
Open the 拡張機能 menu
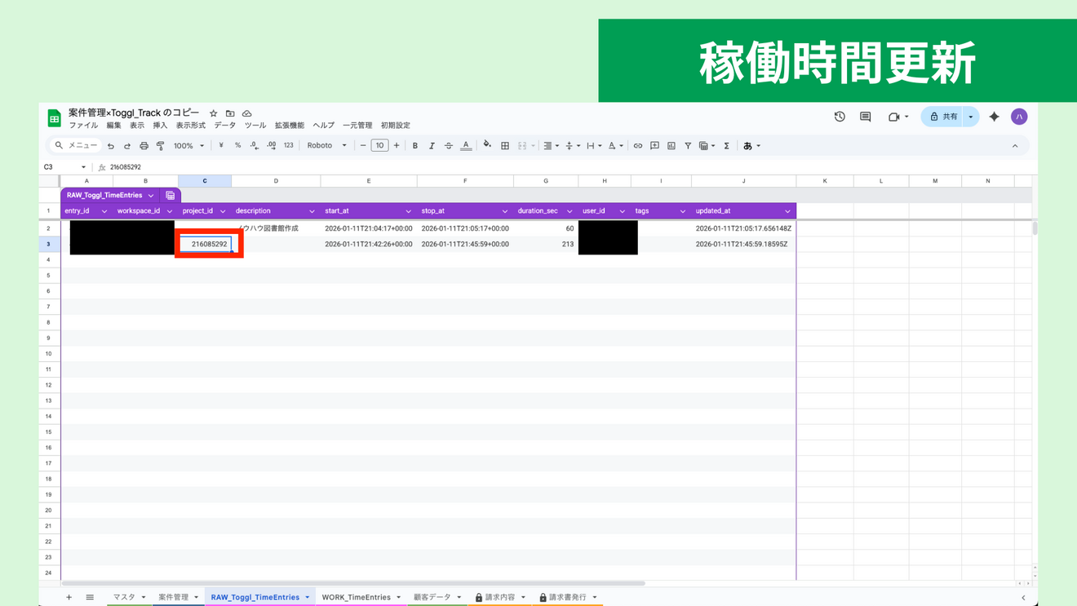(x=290, y=126)
